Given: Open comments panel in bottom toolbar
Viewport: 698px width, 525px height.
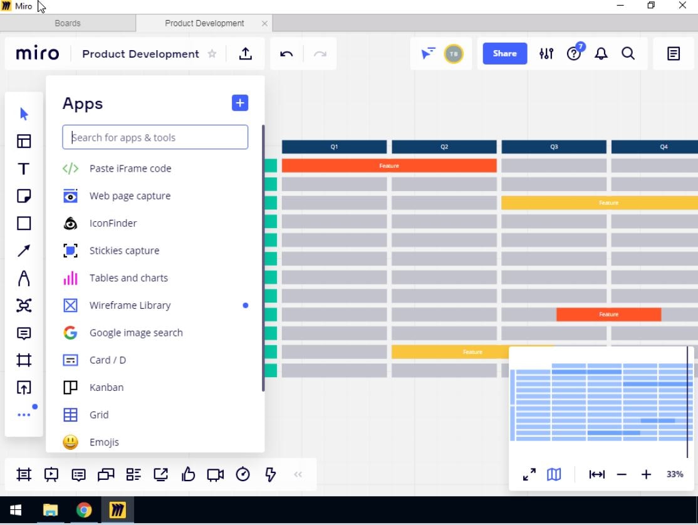Looking at the screenshot, I should tap(79, 475).
